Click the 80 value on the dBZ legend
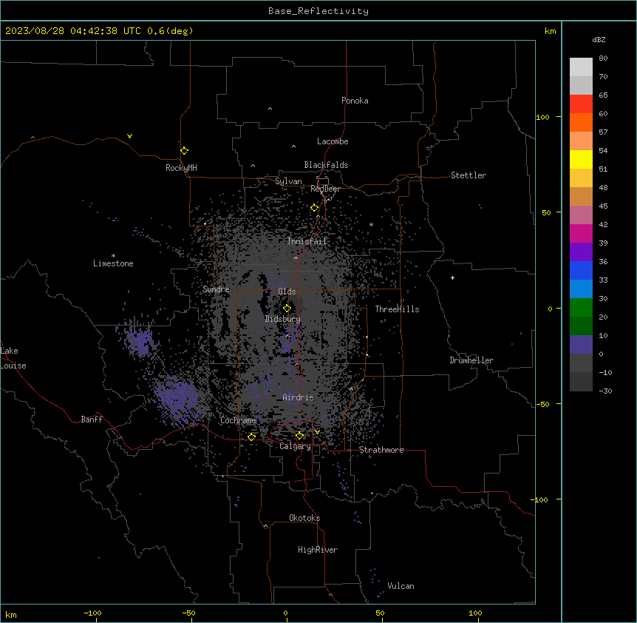The image size is (637, 623). pos(603,58)
